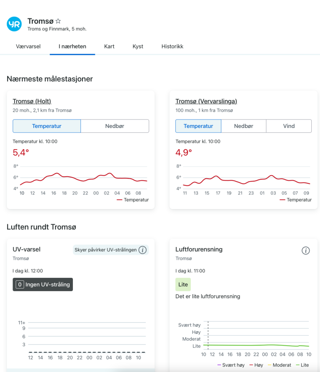Open the Kyst tab
This screenshot has width=320, height=372.
pos(138,47)
